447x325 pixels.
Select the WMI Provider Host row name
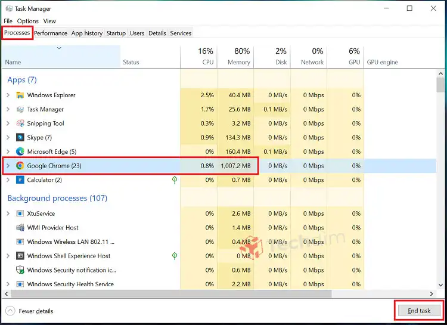pos(52,228)
